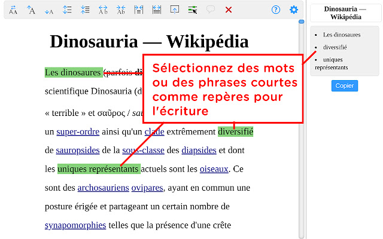Viewport: 383px width, 239px height.
Task: Open the super-ordre link
Action: click(78, 131)
